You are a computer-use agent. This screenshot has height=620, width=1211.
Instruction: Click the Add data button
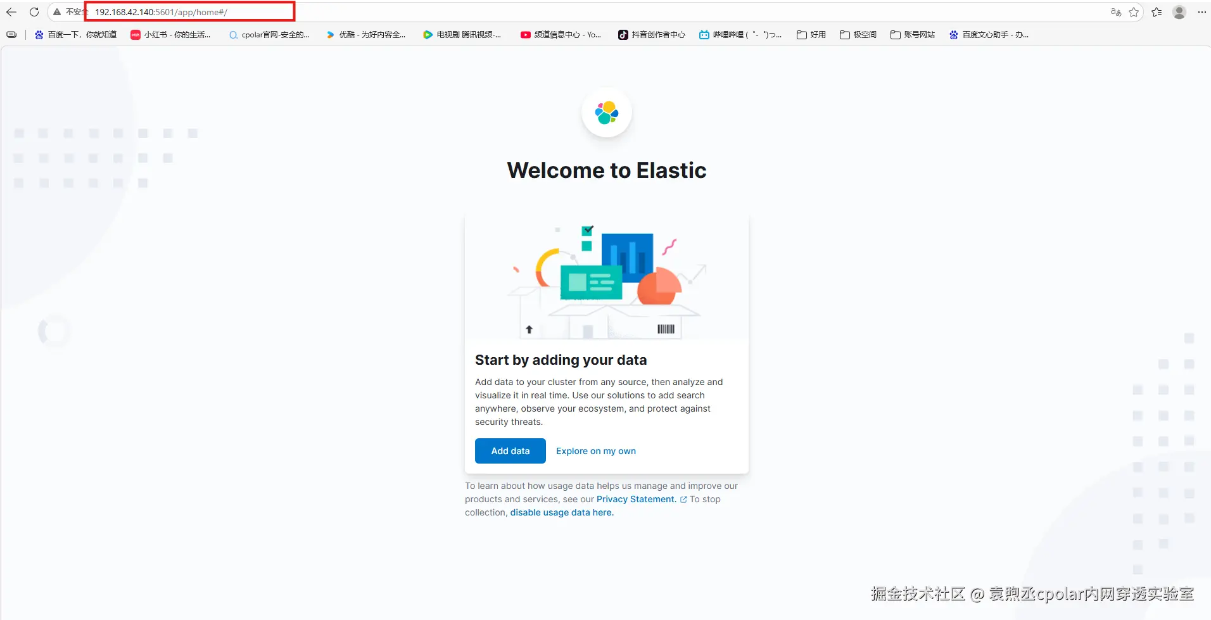(x=510, y=451)
